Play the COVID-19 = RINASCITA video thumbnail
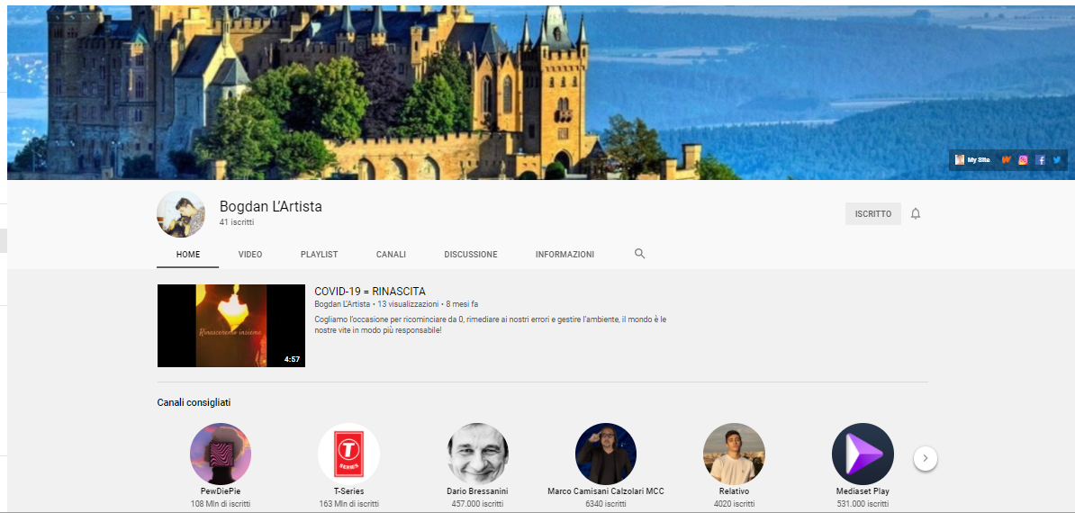The image size is (1075, 513). click(231, 326)
